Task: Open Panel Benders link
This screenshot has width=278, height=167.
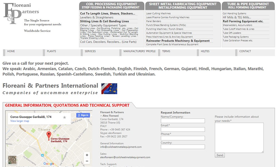Action: (x=153, y=21)
